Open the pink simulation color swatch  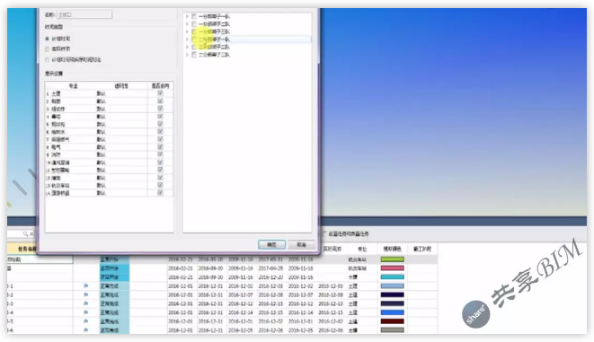tap(393, 268)
